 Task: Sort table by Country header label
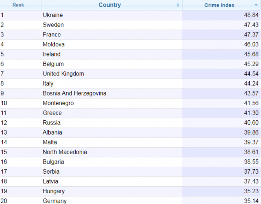tap(110, 5)
